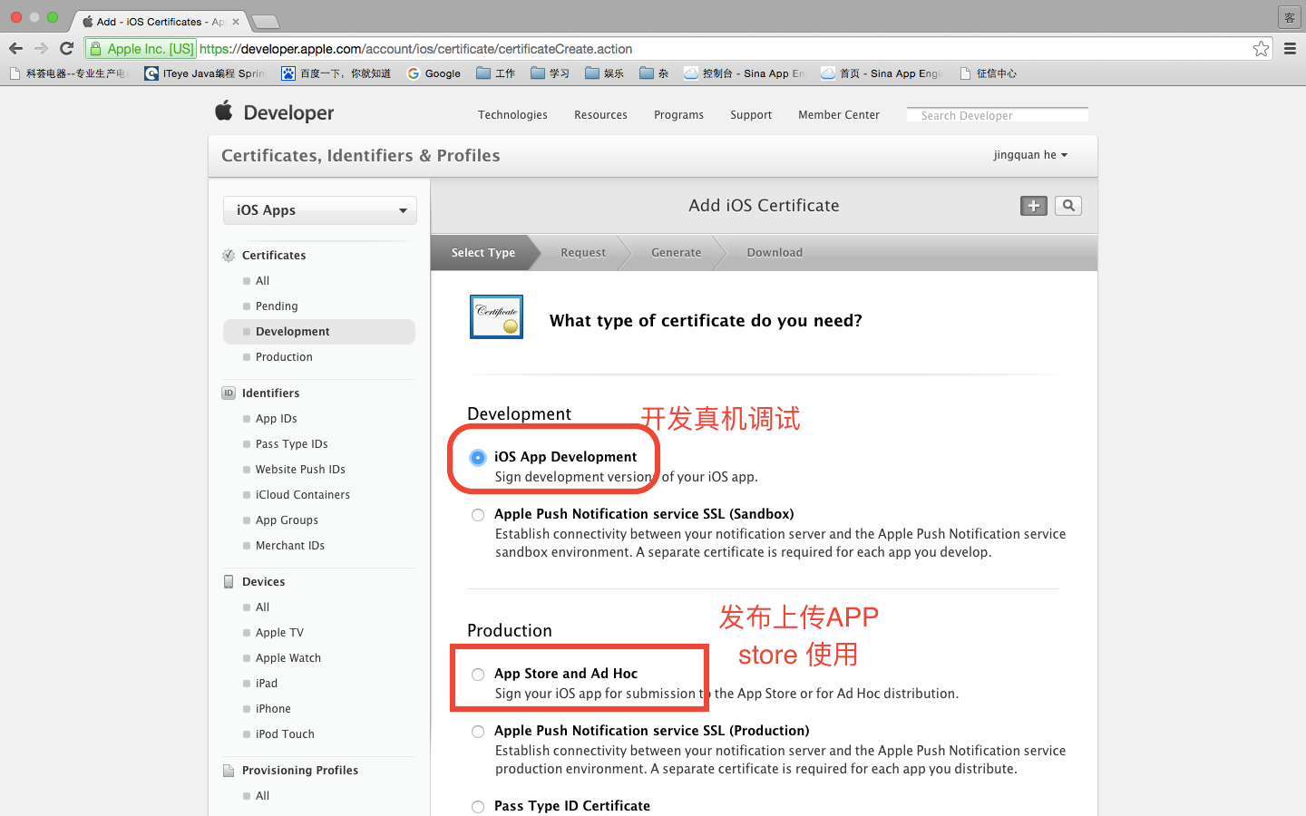Click the browser back arrow
The image size is (1306, 816).
pos(15,49)
